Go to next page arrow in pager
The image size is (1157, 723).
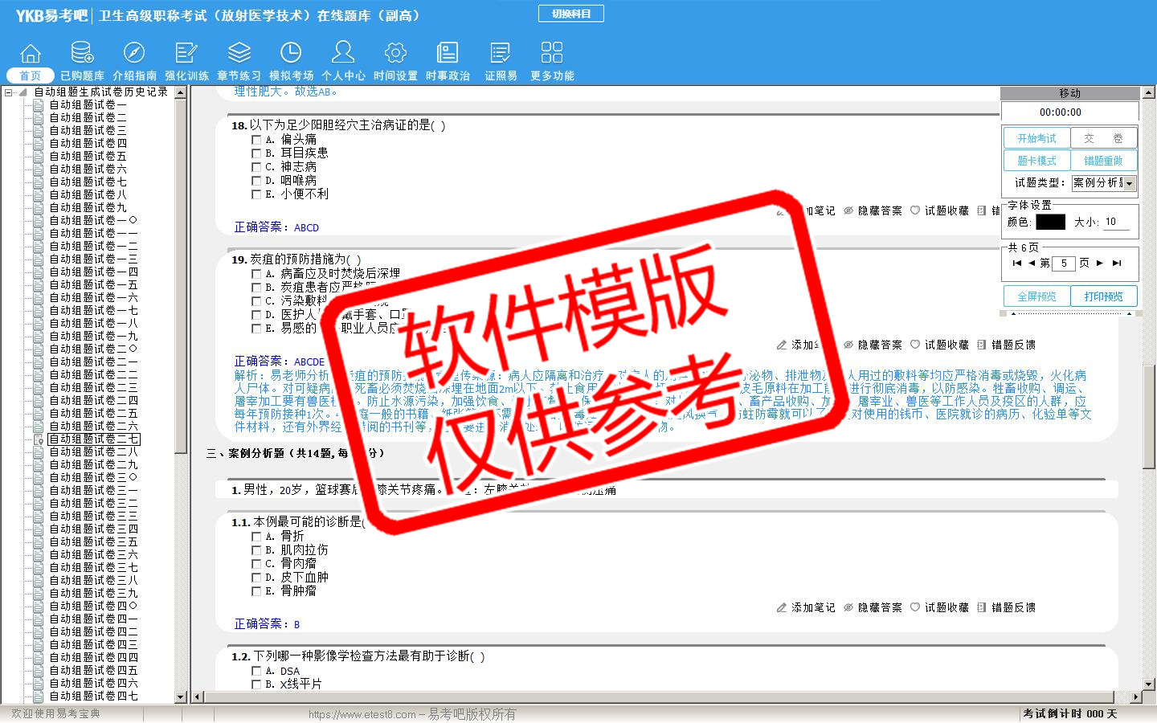click(1100, 263)
